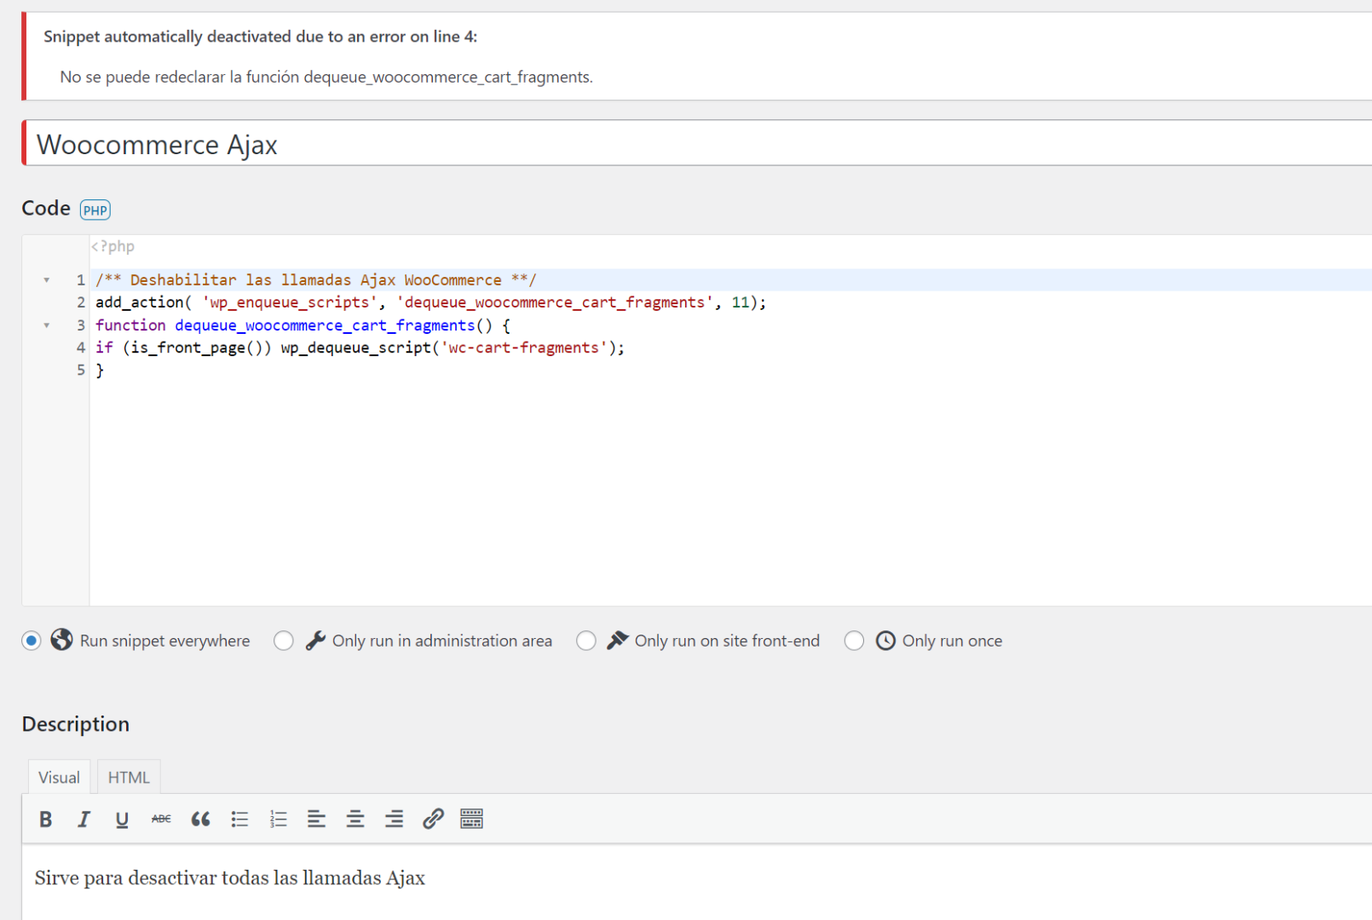Viewport: 1372px width, 920px height.
Task: Click the wrench icon for administration area
Action: pyautogui.click(x=315, y=641)
